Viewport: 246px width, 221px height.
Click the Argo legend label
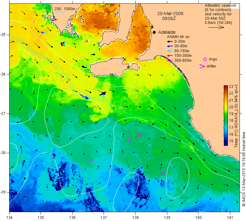(x=213, y=59)
